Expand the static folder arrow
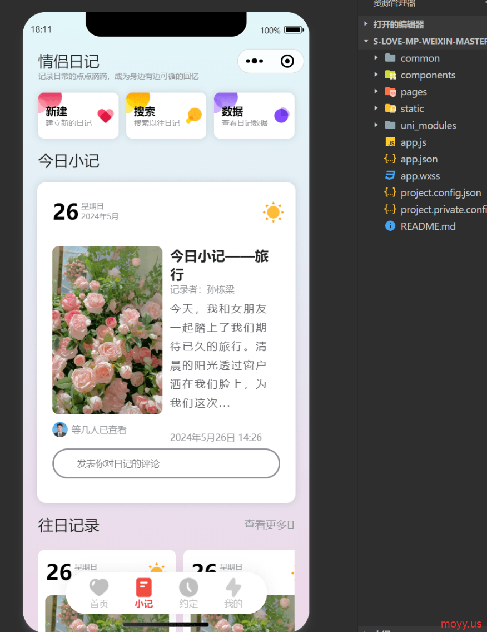487x632 pixels. (376, 108)
